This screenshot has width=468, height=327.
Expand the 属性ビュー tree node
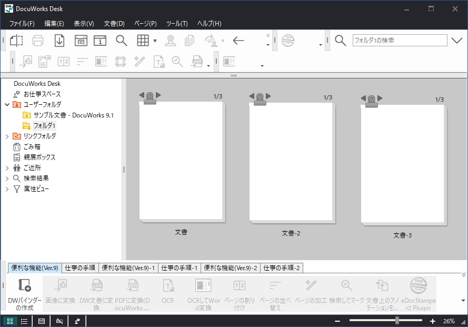[7, 189]
